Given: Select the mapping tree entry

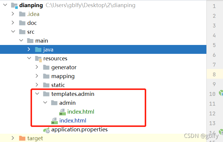Looking at the screenshot, I should pos(63,76).
